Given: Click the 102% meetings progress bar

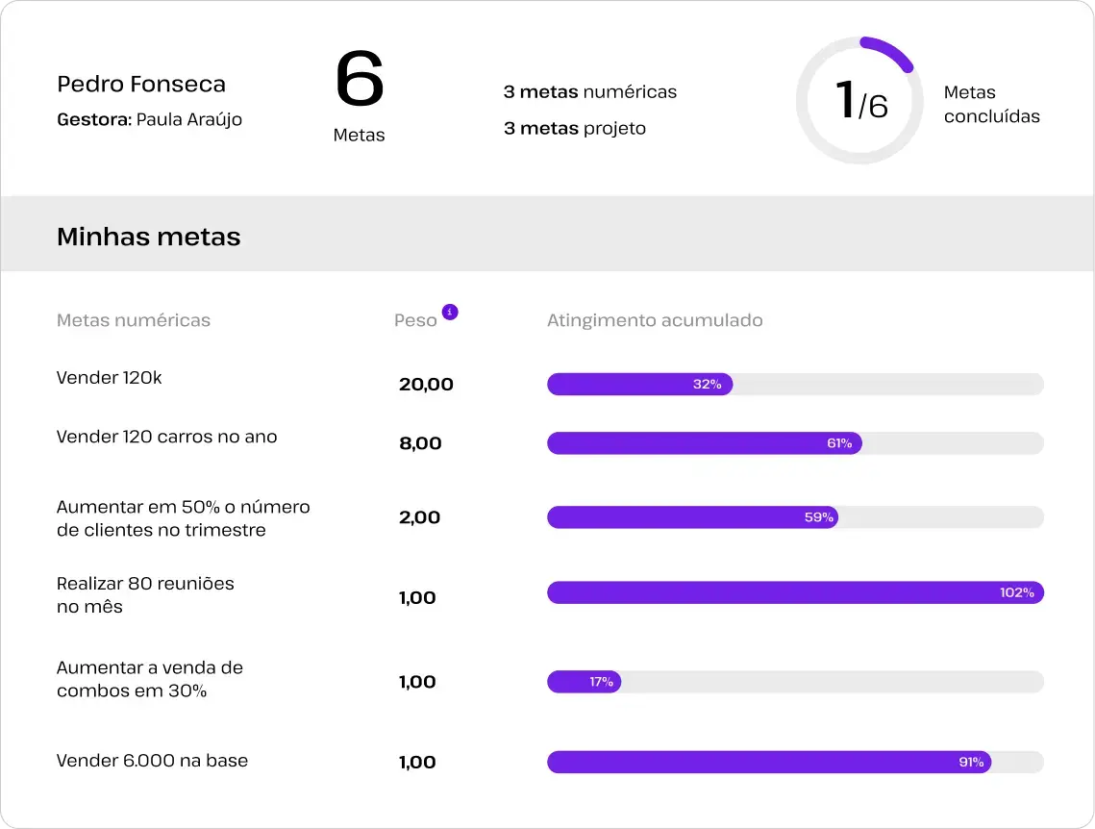Looking at the screenshot, I should tap(795, 592).
